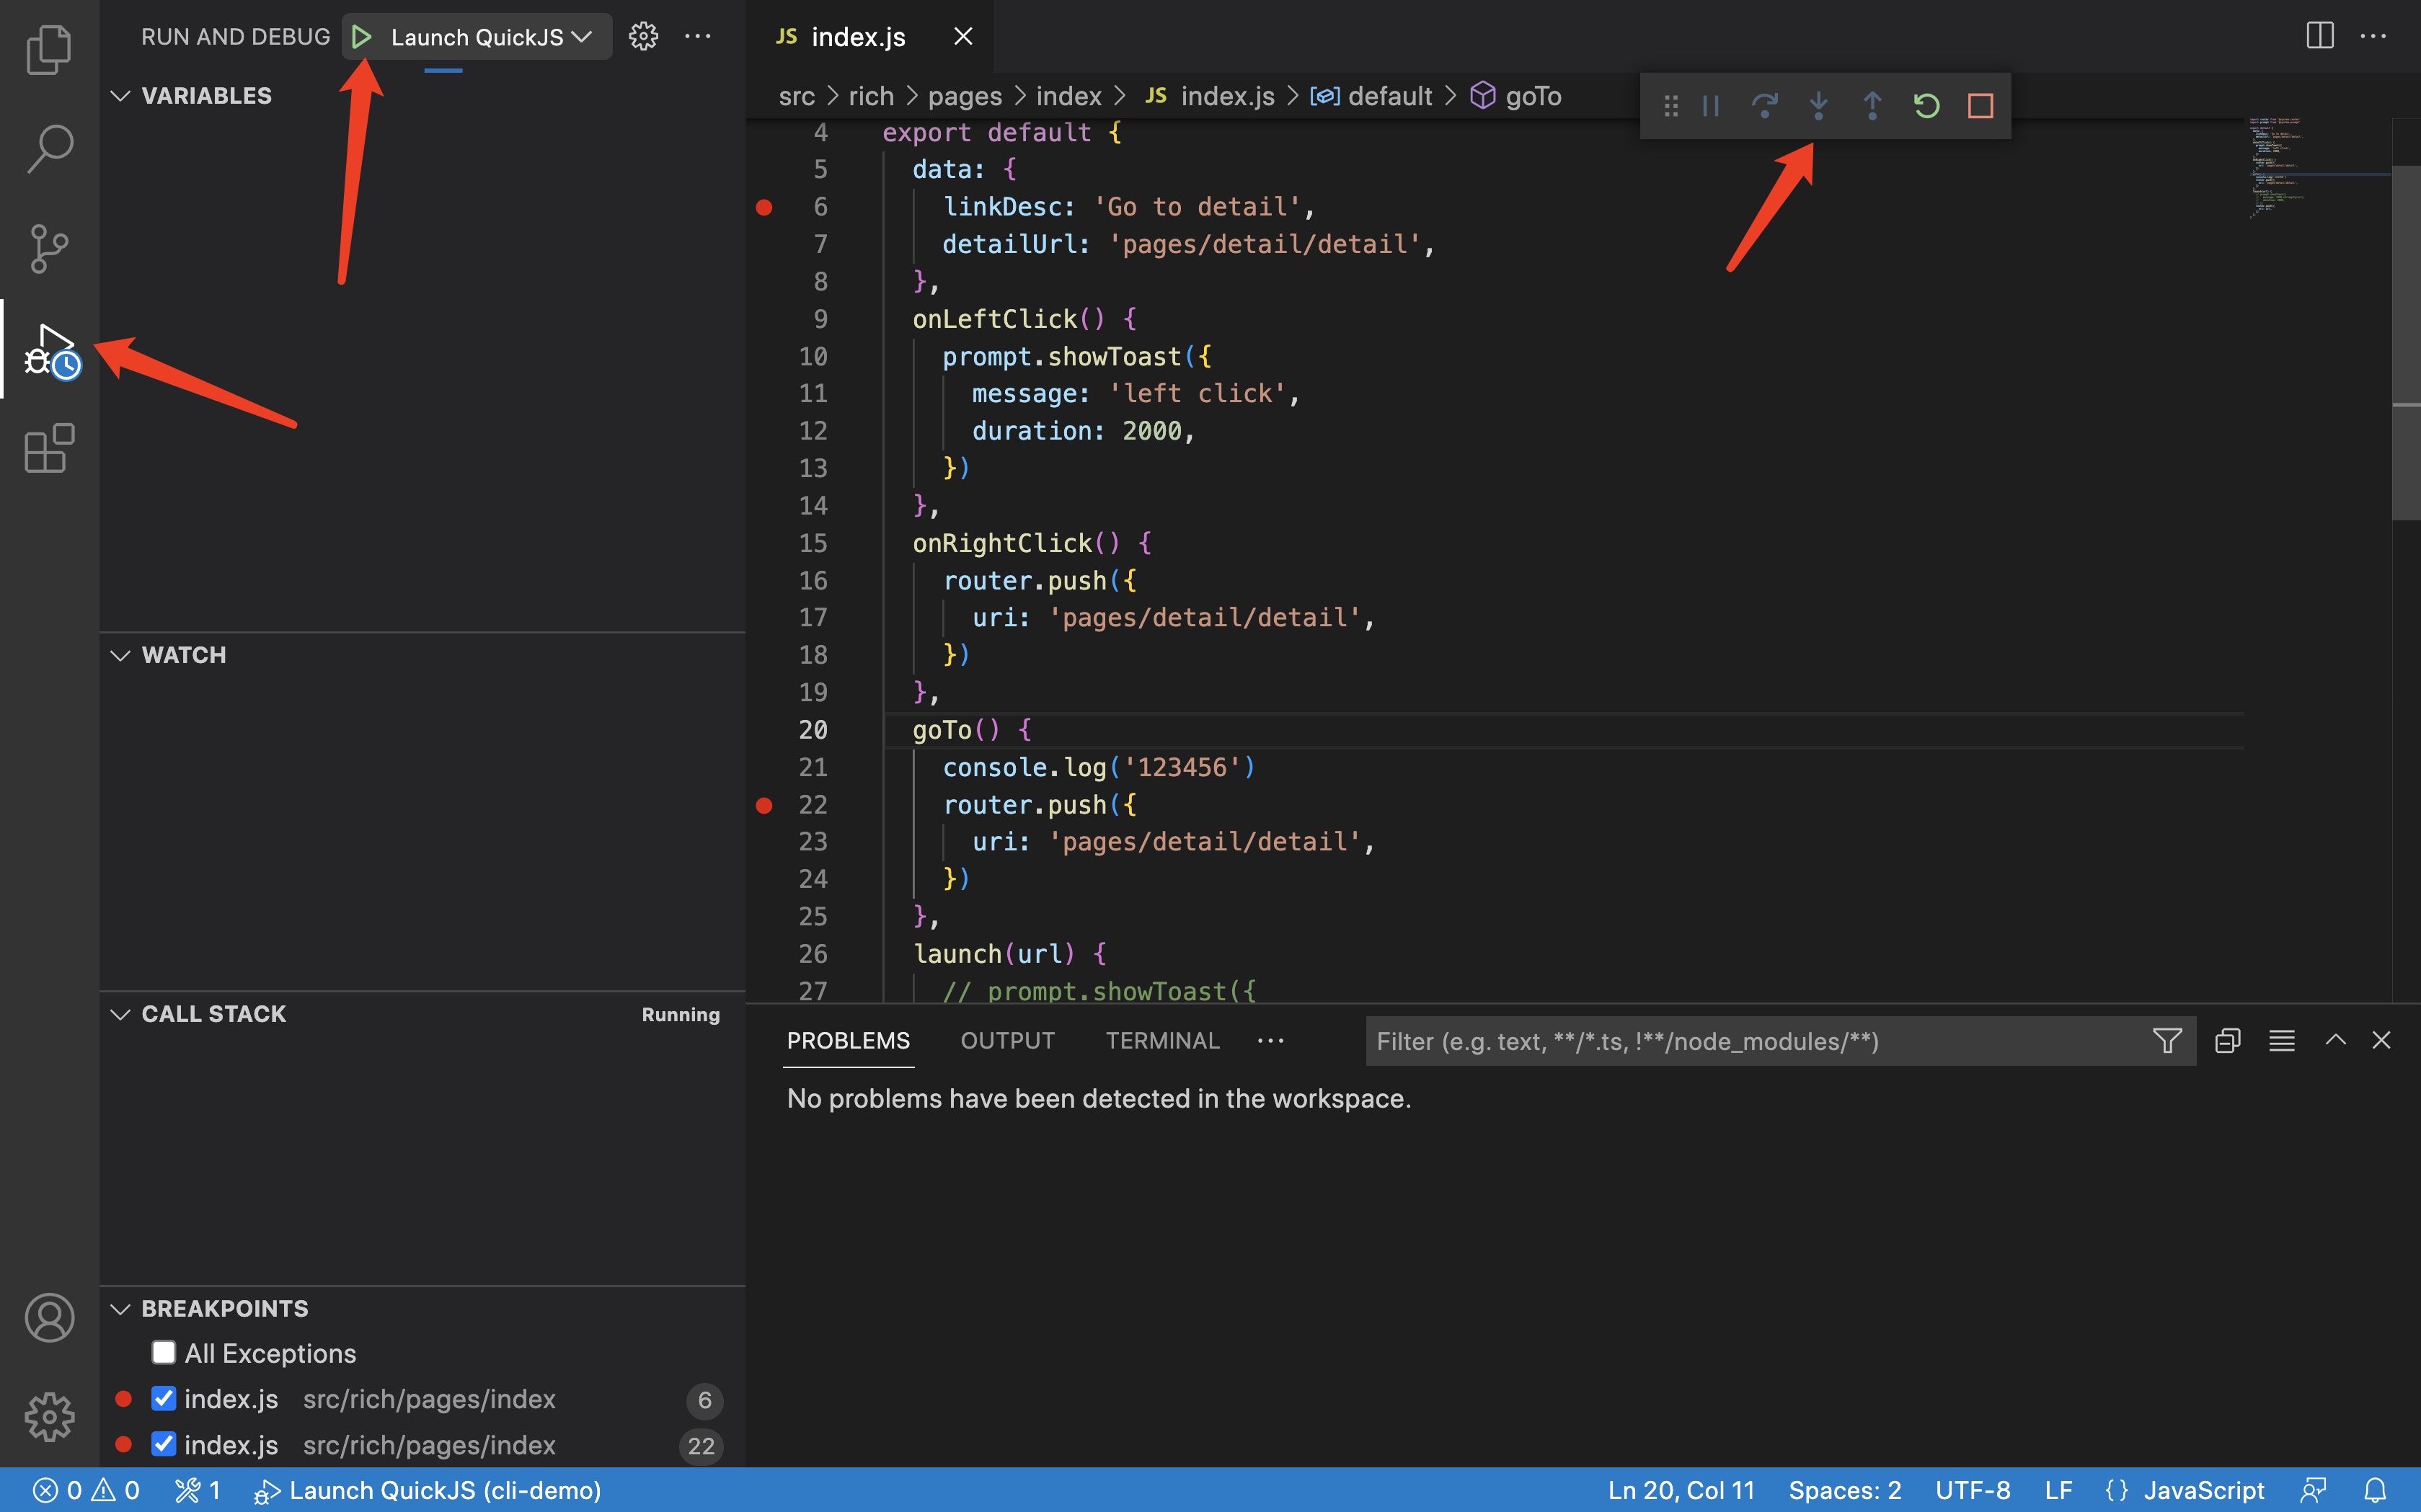Remove the breakpoint dot on line 6 gutter
The height and width of the screenshot is (1512, 2421).
tap(764, 207)
